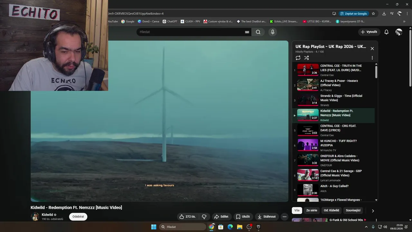Select the Vše filter chip
This screenshot has width=412, height=232.
click(x=297, y=210)
